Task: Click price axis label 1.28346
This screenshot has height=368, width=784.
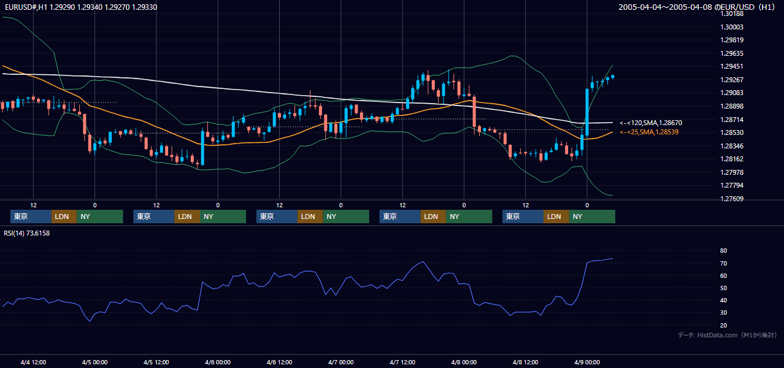Action: [732, 146]
